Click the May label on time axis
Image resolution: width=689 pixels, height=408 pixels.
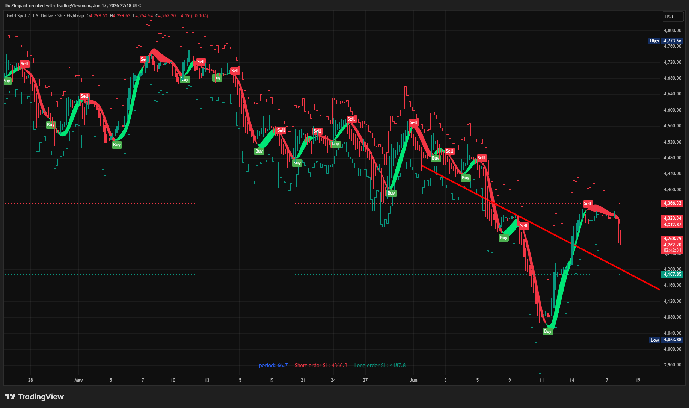(78, 380)
